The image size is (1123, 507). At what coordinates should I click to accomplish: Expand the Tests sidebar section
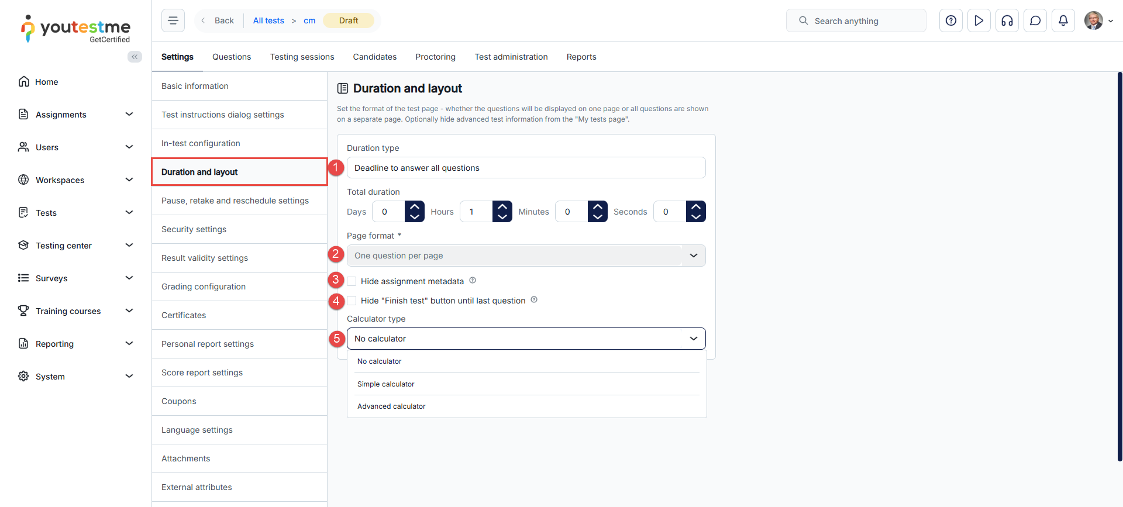coord(76,213)
